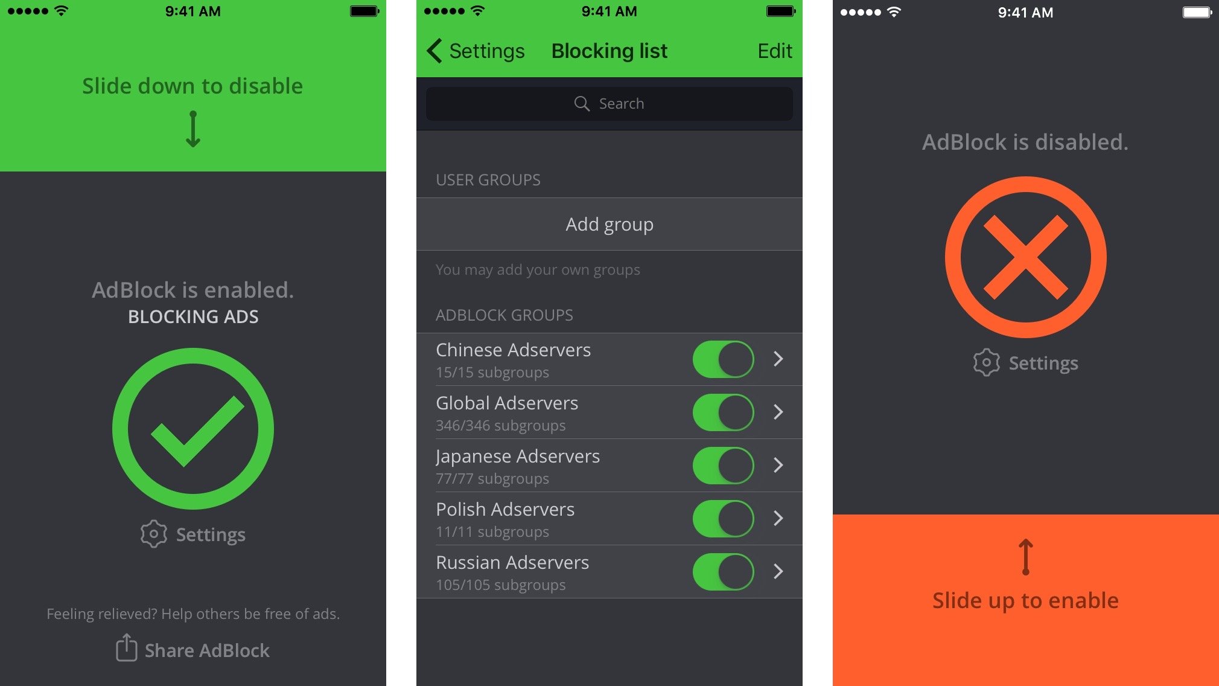This screenshot has width=1219, height=686.
Task: Click the Add group button
Action: point(609,222)
